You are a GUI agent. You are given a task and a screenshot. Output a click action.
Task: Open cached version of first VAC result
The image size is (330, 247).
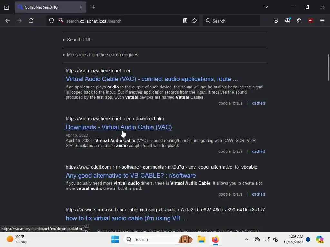258,103
